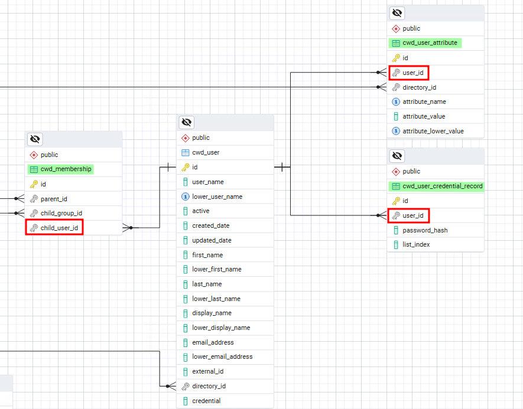523x409 pixels.
Task: Select the password_hash column text
Action: (x=425, y=230)
